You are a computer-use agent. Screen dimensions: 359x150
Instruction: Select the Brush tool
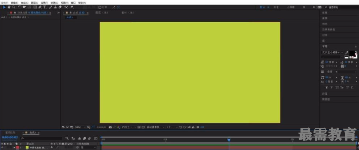point(51,7)
